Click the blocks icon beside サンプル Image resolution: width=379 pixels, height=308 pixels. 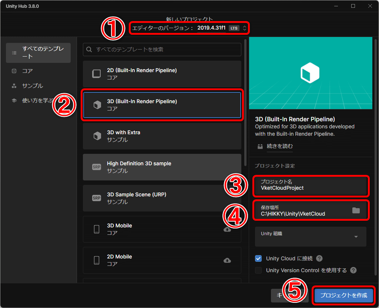click(14, 86)
